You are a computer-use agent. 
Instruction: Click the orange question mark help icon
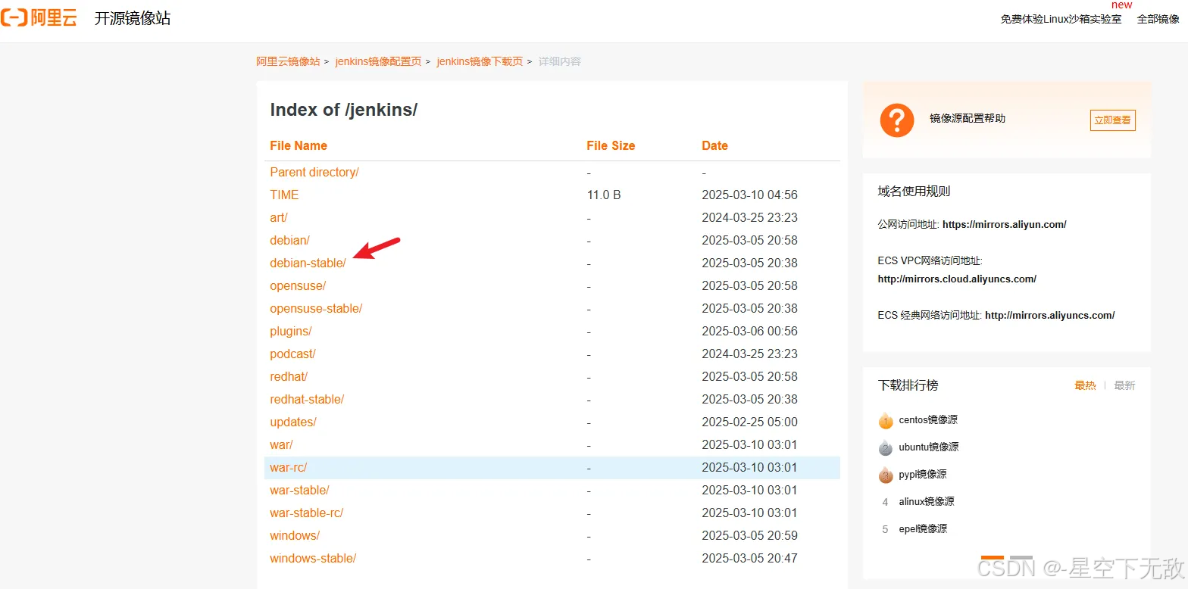click(x=896, y=120)
